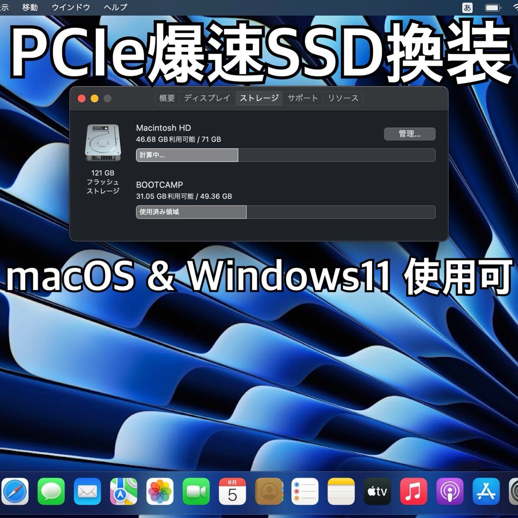The image size is (518, 518).
Task: Click the あ input source menu icon
Action: tap(467, 7)
